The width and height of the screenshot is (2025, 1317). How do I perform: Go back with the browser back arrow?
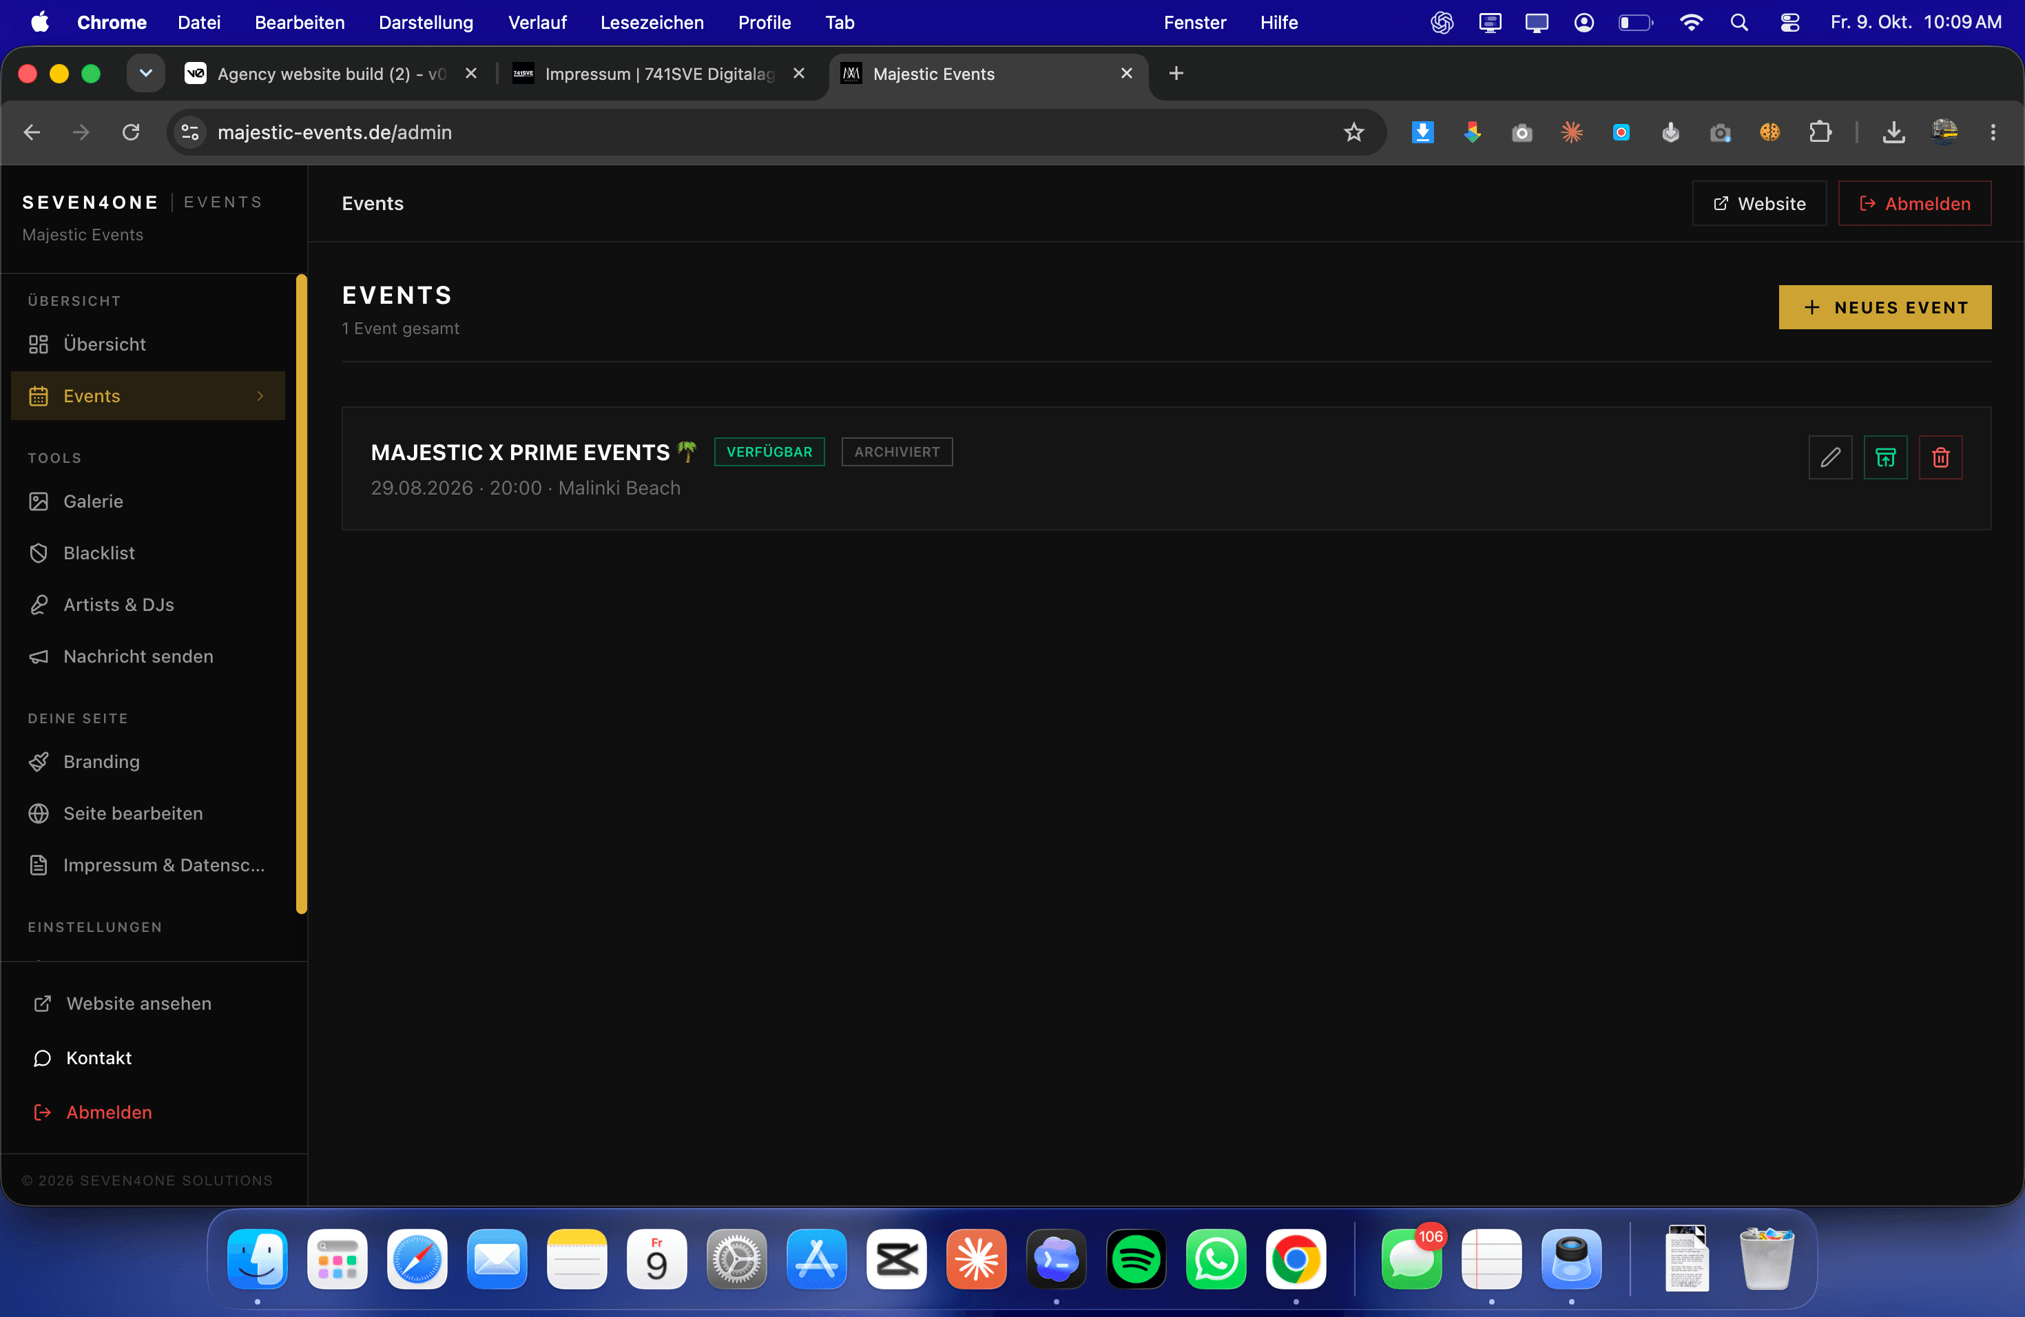point(32,132)
